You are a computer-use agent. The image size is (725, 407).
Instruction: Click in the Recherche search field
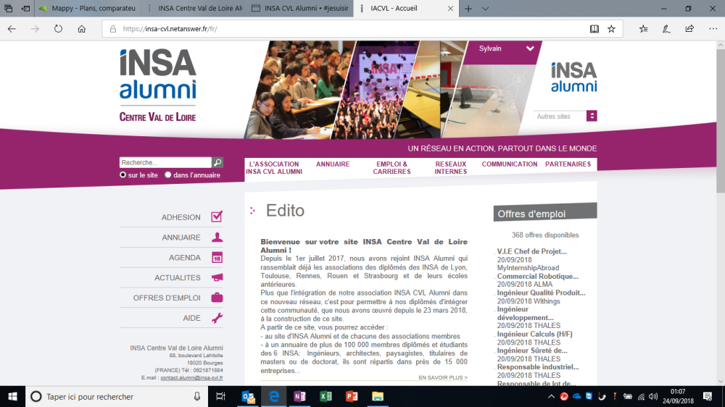(x=165, y=163)
